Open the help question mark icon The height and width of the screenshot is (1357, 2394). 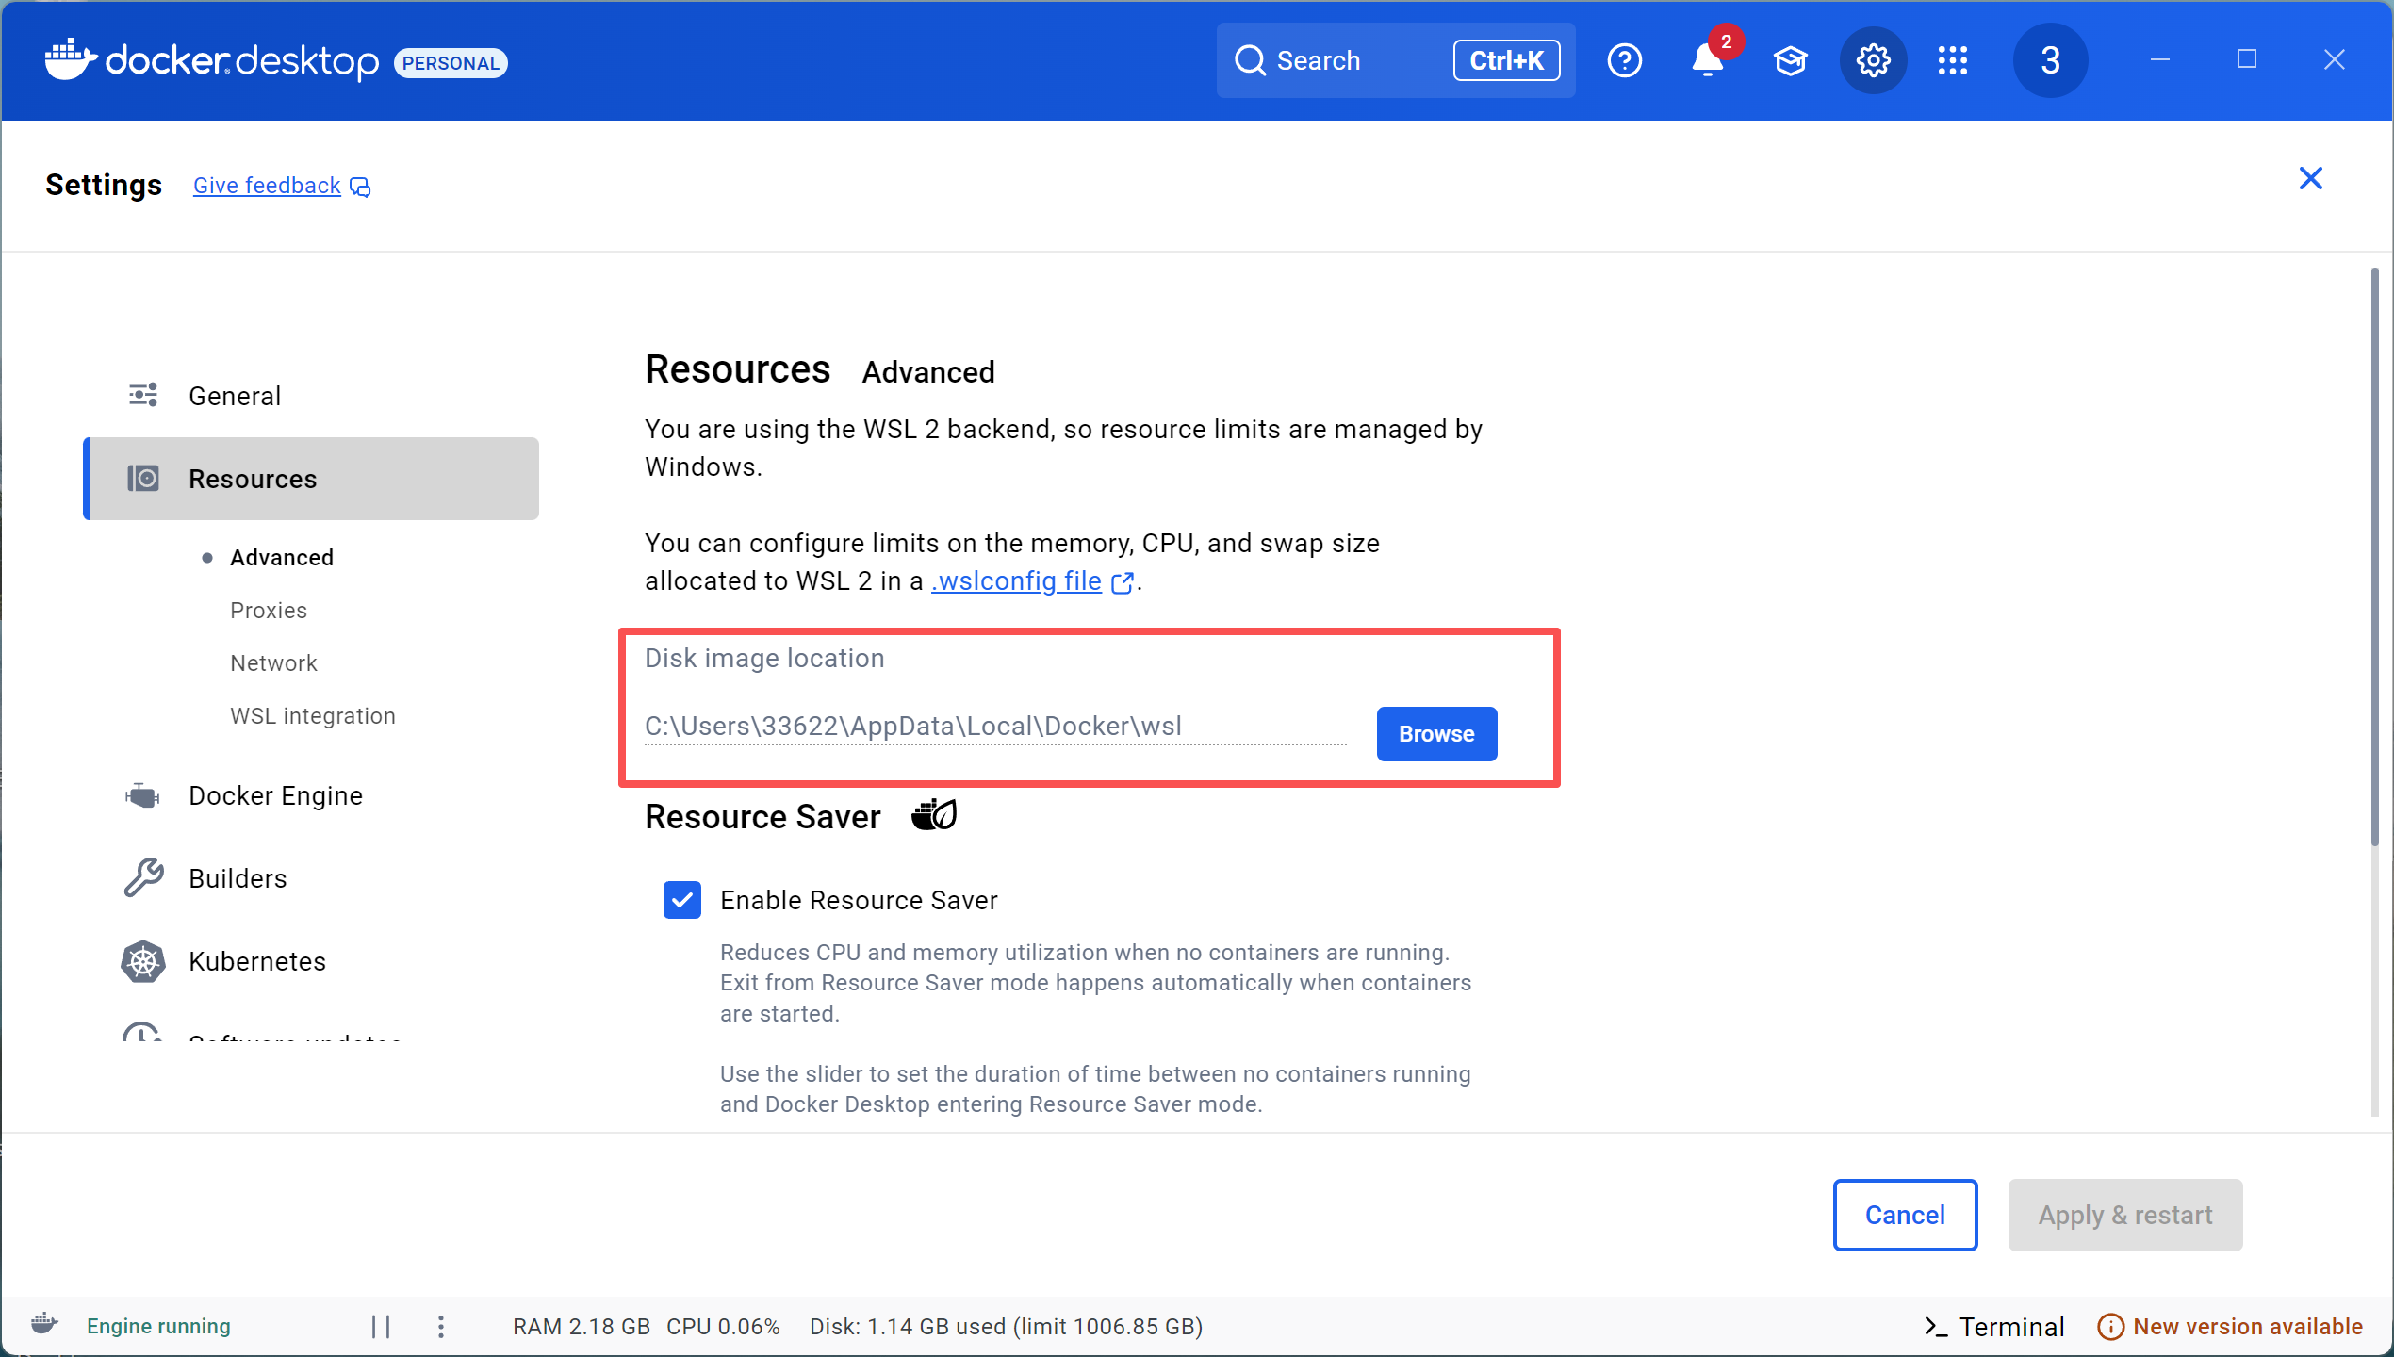1624,61
